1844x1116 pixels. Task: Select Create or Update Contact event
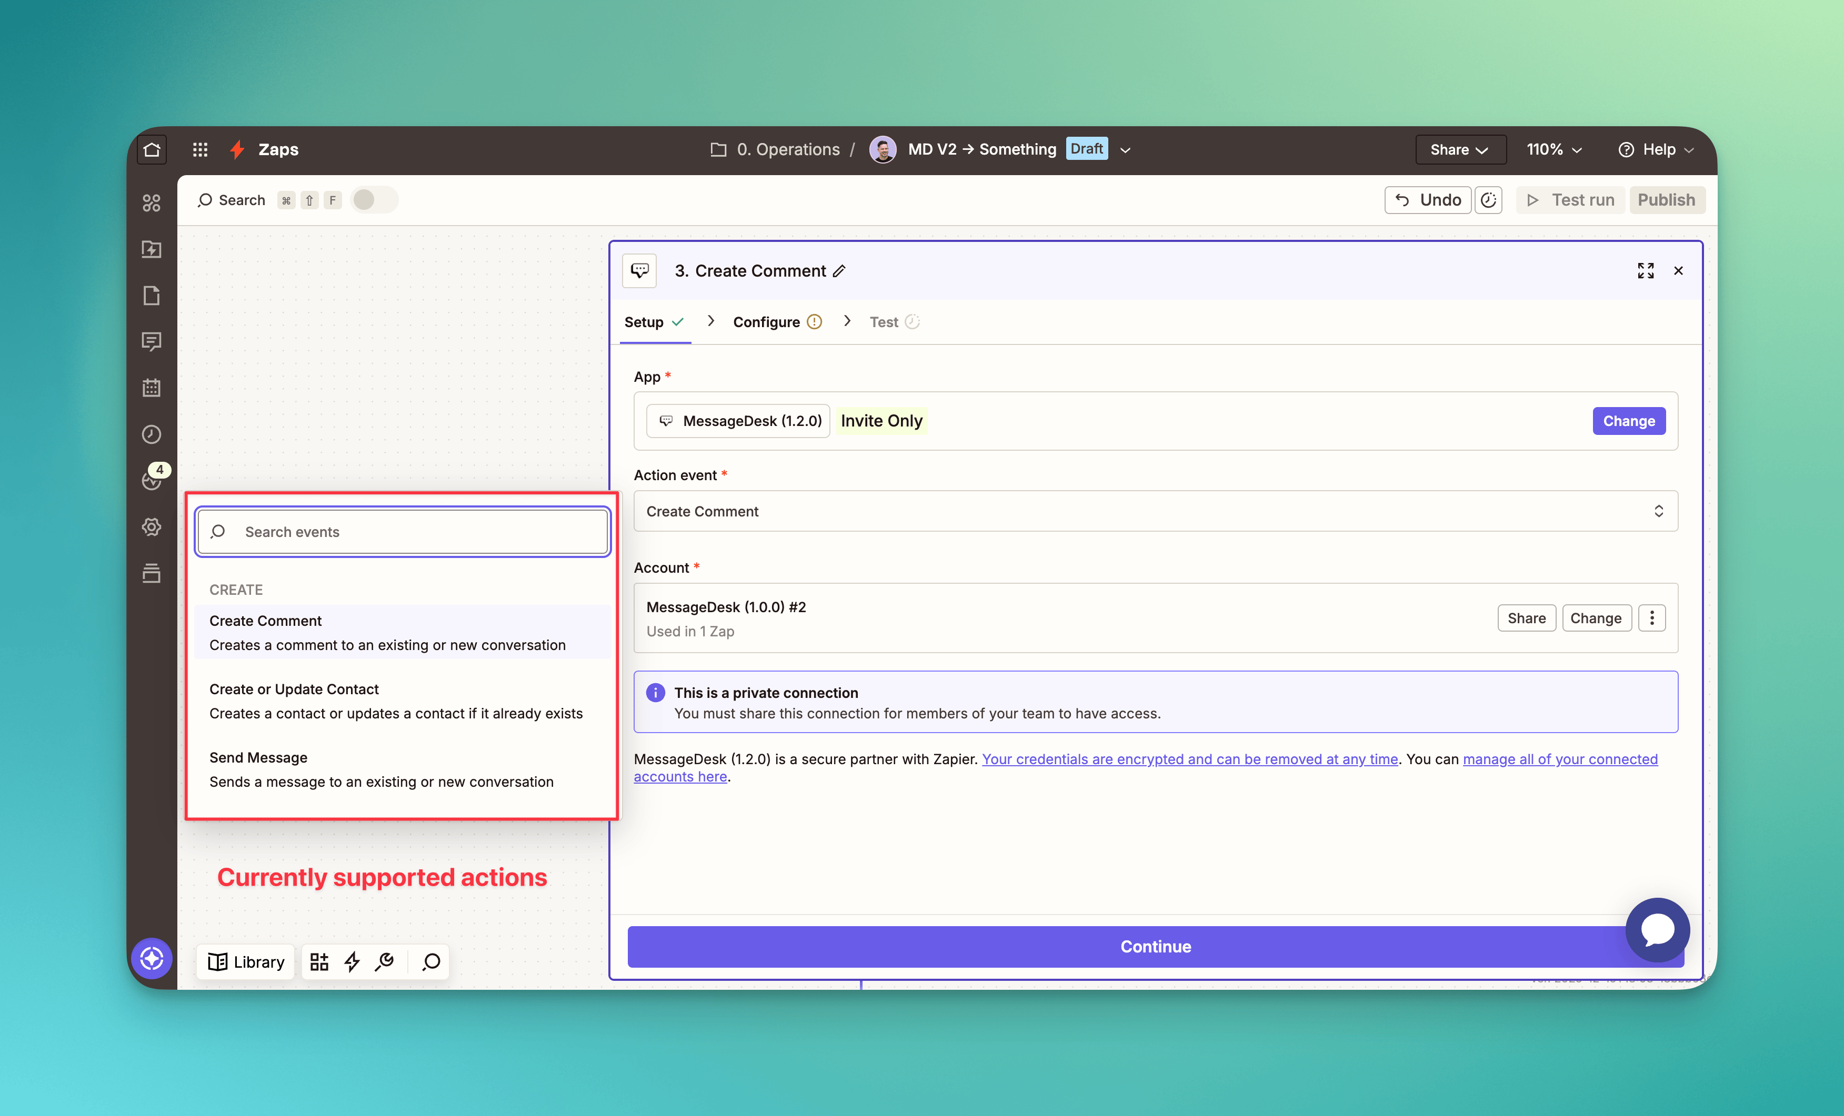tap(403, 701)
